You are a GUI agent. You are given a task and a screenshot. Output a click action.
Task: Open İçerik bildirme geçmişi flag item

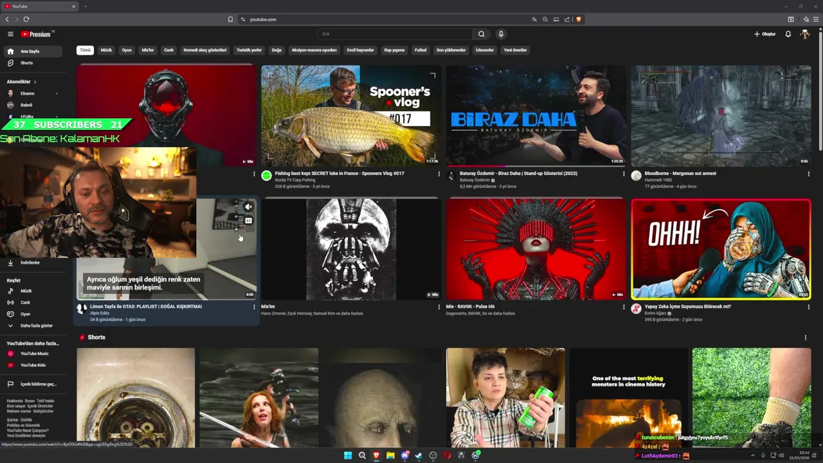(32, 384)
